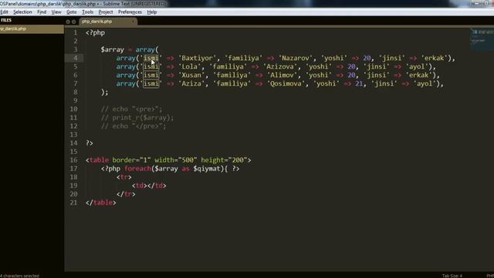Click the commented echo "<pre>" line
Viewport: 494px width, 278px height.
point(132,109)
